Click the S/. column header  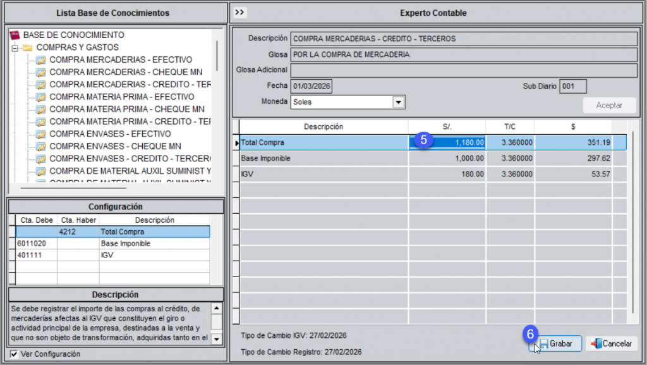pos(447,127)
